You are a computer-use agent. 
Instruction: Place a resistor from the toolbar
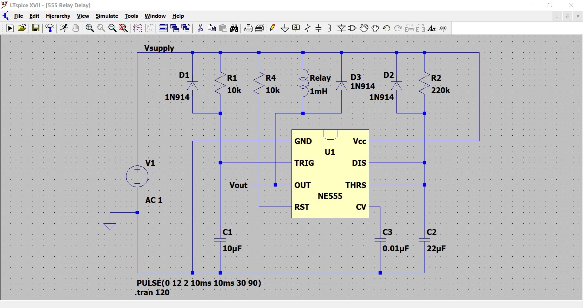(308, 28)
